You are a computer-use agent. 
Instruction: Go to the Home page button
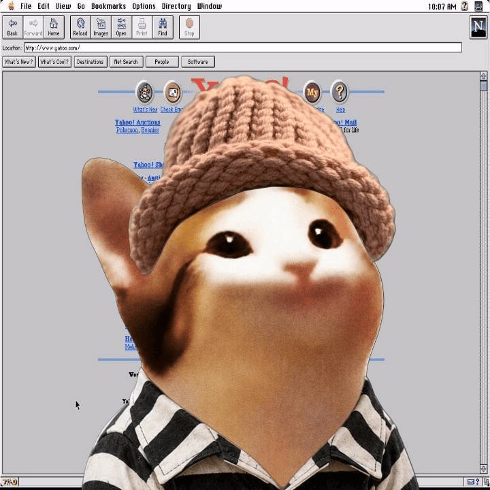[54, 27]
